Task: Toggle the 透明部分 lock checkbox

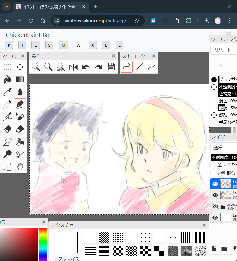Action: pos(213,173)
